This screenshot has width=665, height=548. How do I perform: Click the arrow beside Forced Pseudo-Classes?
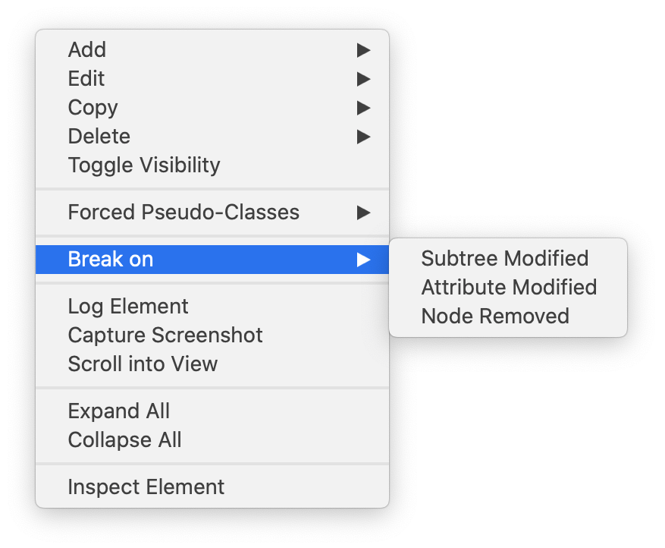364,213
